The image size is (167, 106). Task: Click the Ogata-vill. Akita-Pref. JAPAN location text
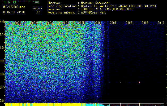(x=118, y=6)
